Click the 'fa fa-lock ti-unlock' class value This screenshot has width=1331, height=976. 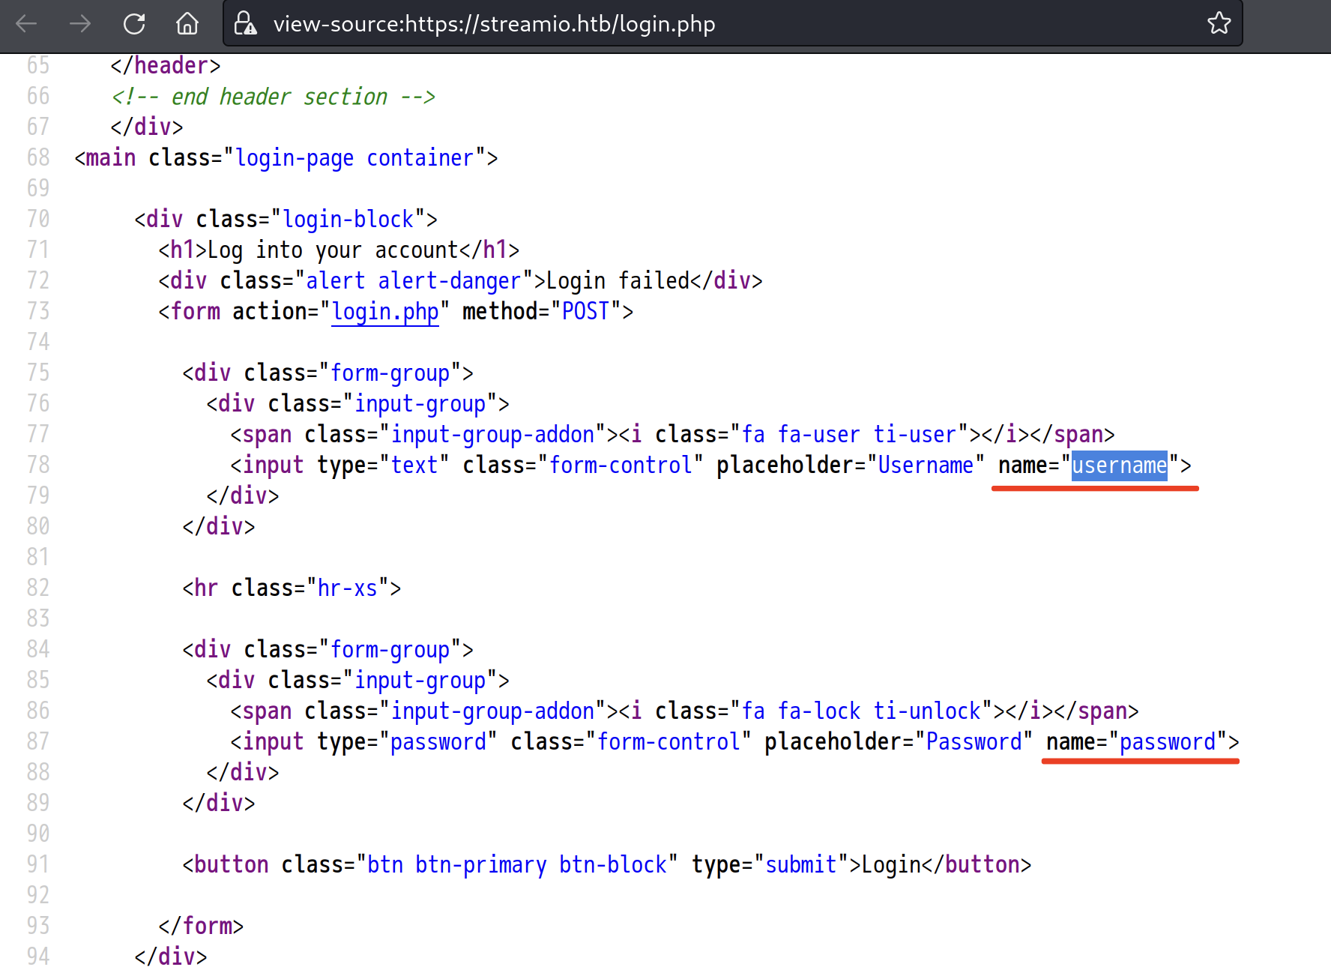[x=861, y=711]
